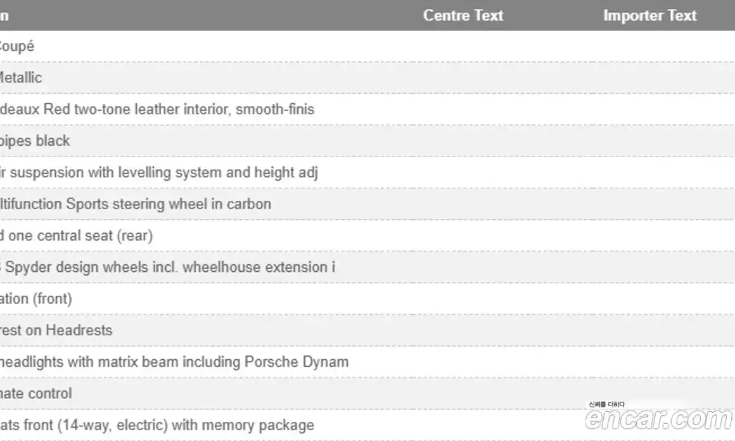Screen dimensions: 735x441
Task: Click the one central seat (rear) row
Action: (x=76, y=236)
